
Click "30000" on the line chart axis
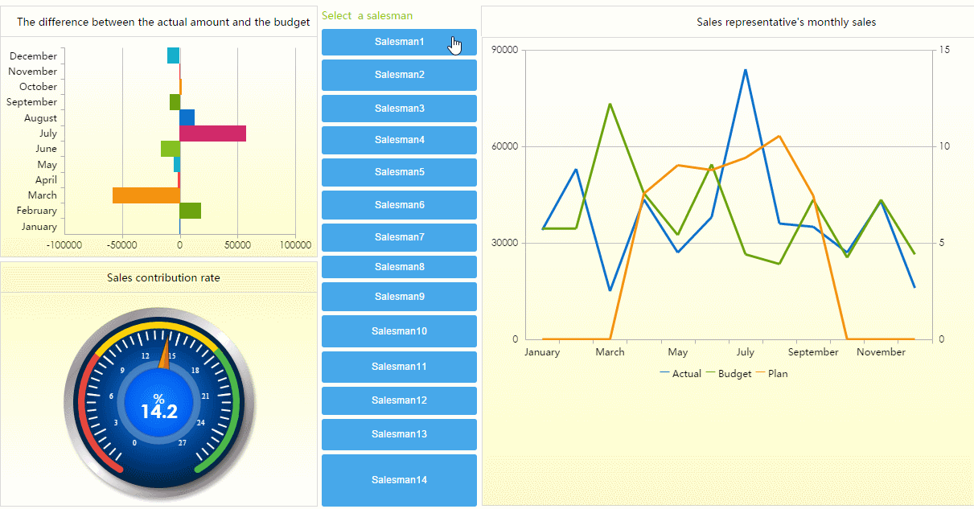pyautogui.click(x=503, y=243)
